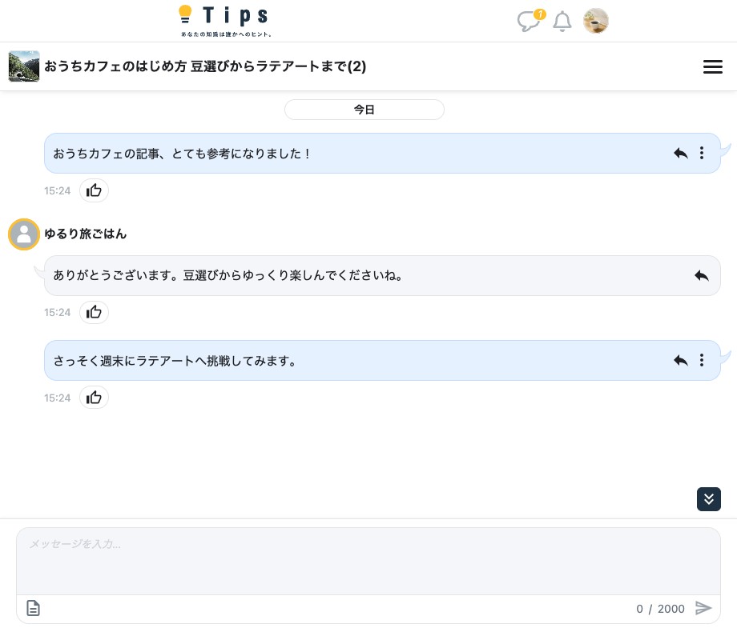Open the user profile avatar

click(595, 21)
